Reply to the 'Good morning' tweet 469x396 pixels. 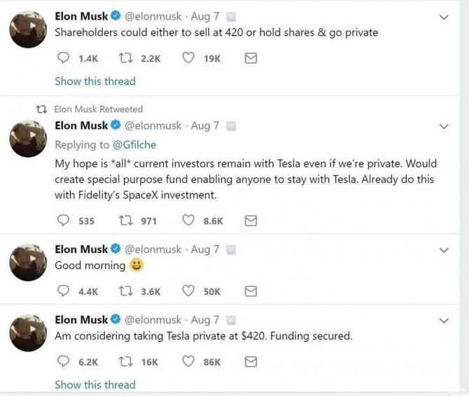click(64, 291)
